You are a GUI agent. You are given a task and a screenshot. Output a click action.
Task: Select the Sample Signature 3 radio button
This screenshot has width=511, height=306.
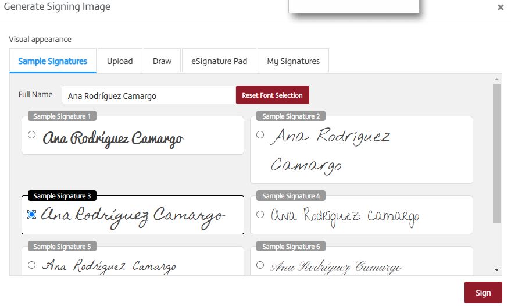[32, 215]
